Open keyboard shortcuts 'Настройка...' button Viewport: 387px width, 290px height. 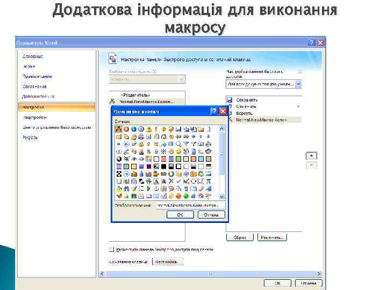(168, 262)
